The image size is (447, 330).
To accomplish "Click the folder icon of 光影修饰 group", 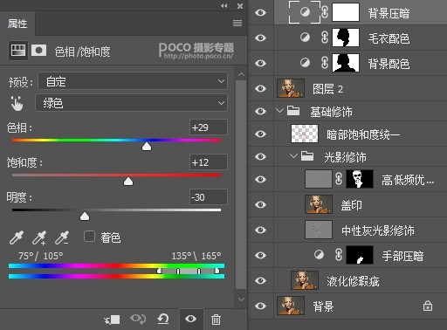I will click(x=307, y=156).
